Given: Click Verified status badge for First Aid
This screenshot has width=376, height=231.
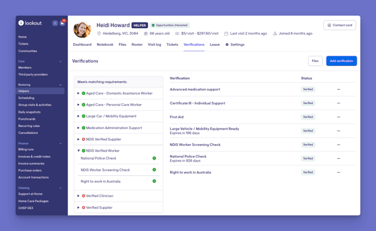Looking at the screenshot, I should click(308, 117).
